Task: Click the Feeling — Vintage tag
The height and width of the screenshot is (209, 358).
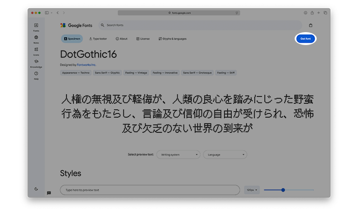Action: coord(136,73)
